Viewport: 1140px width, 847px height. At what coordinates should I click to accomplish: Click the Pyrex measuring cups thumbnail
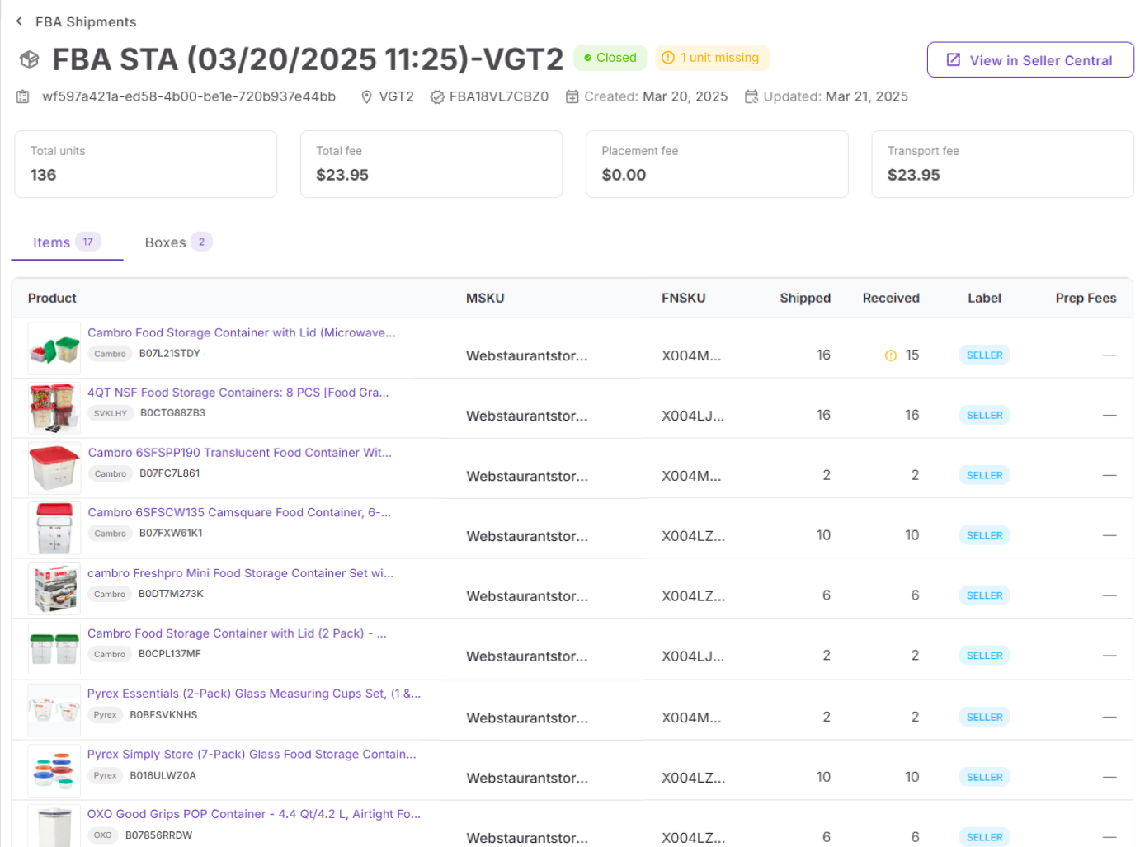pos(54,709)
